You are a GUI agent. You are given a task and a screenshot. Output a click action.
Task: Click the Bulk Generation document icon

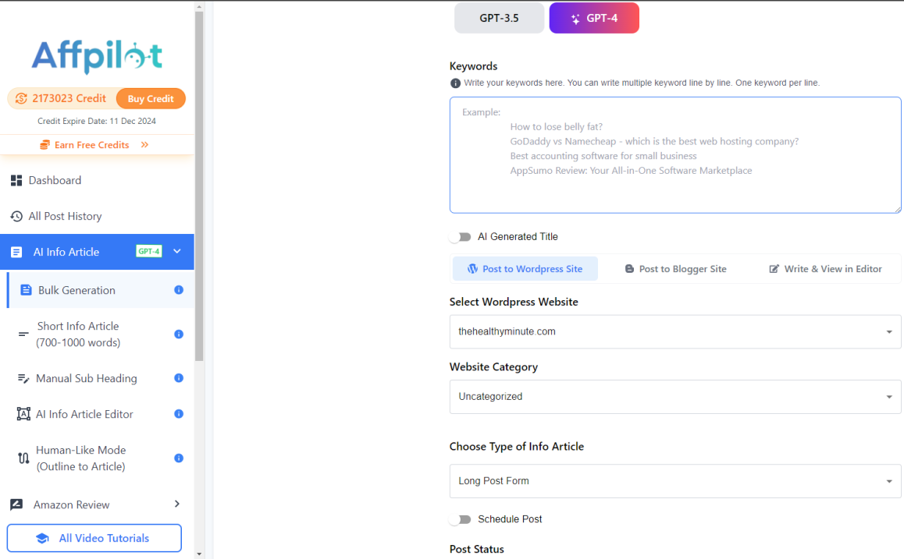(x=26, y=290)
